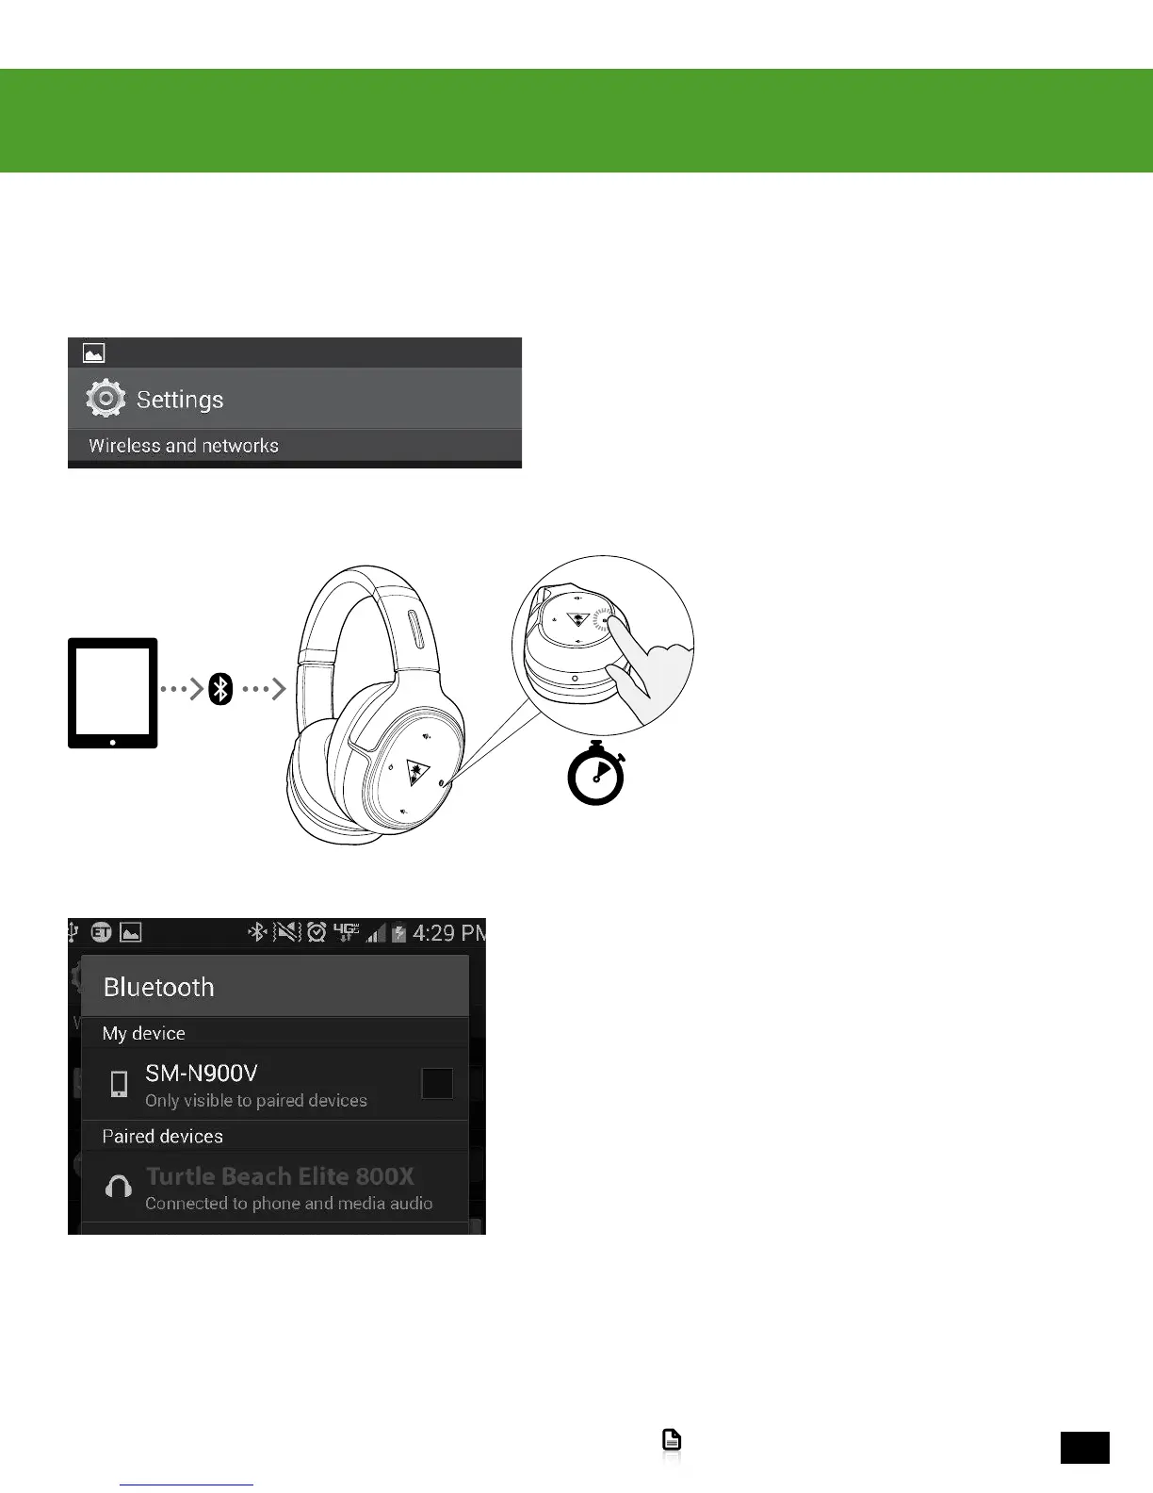Click the phone icon beside SM-N900V
This screenshot has width=1153, height=1493.
click(119, 1084)
